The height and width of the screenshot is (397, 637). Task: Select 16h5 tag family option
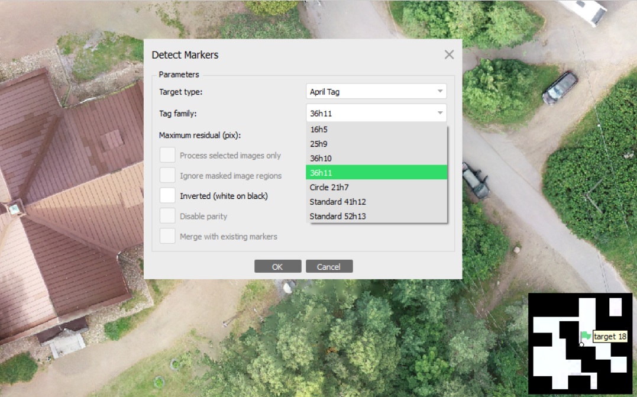coord(376,130)
